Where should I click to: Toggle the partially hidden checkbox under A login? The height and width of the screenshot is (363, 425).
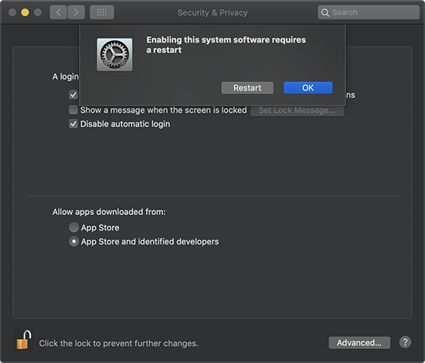pos(73,95)
